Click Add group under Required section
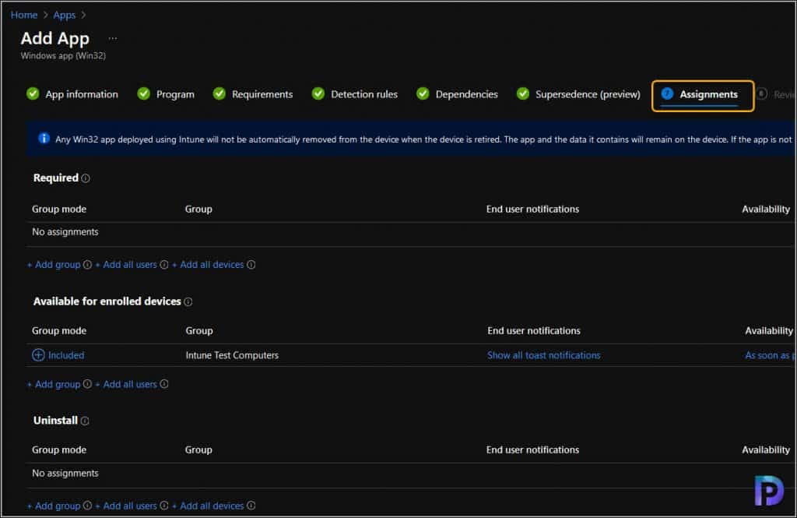 (54, 265)
